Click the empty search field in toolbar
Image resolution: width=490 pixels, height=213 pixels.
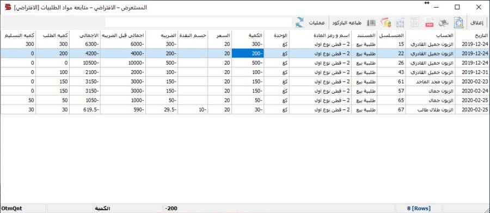[199, 22]
